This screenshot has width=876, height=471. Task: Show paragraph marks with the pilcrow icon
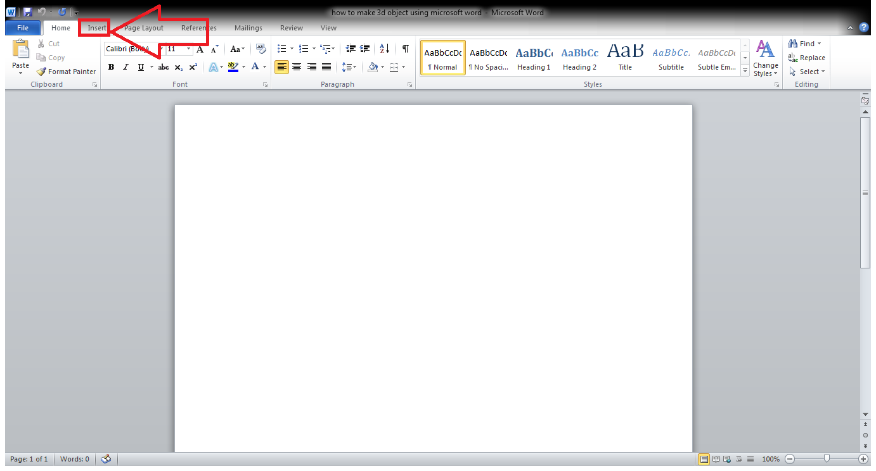click(x=405, y=48)
